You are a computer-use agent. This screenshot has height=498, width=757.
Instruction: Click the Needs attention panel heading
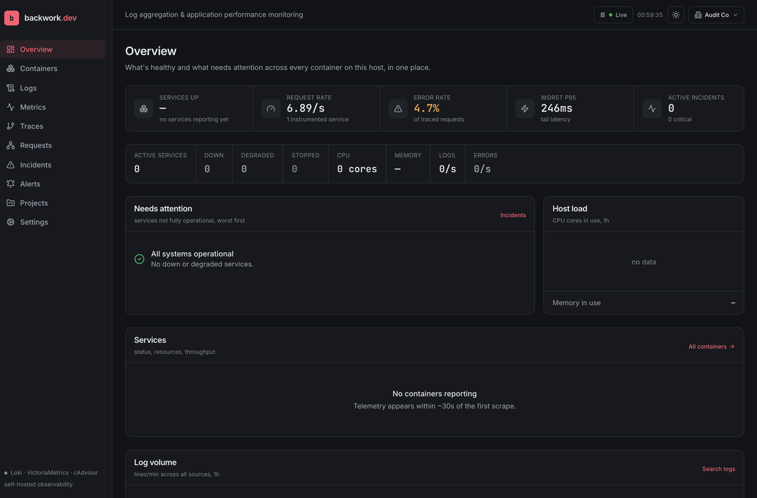tap(163, 209)
